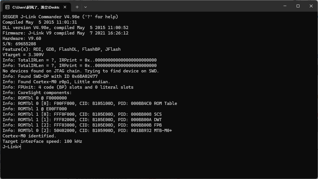Click the minimize window icon
Viewport: 318px width, 179px height.
[284, 6]
